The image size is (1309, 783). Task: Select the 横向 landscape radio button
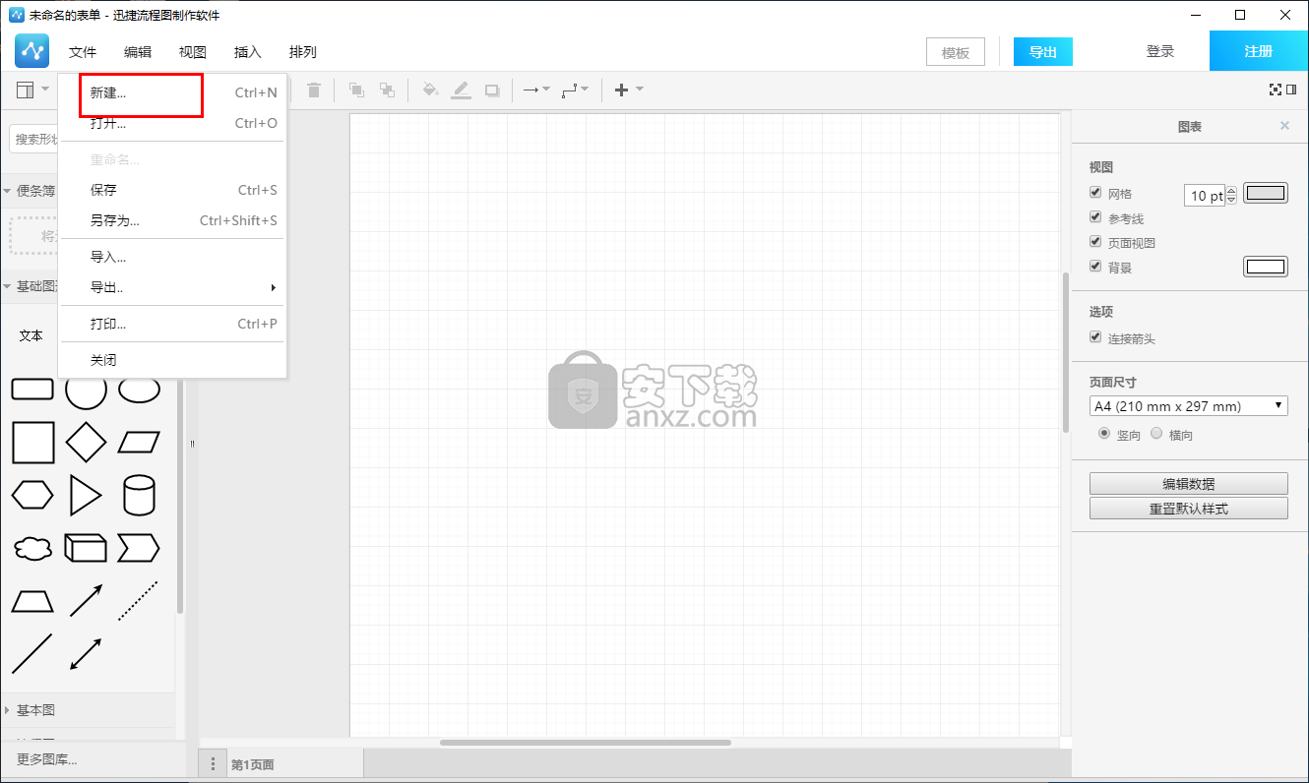pyautogui.click(x=1156, y=433)
